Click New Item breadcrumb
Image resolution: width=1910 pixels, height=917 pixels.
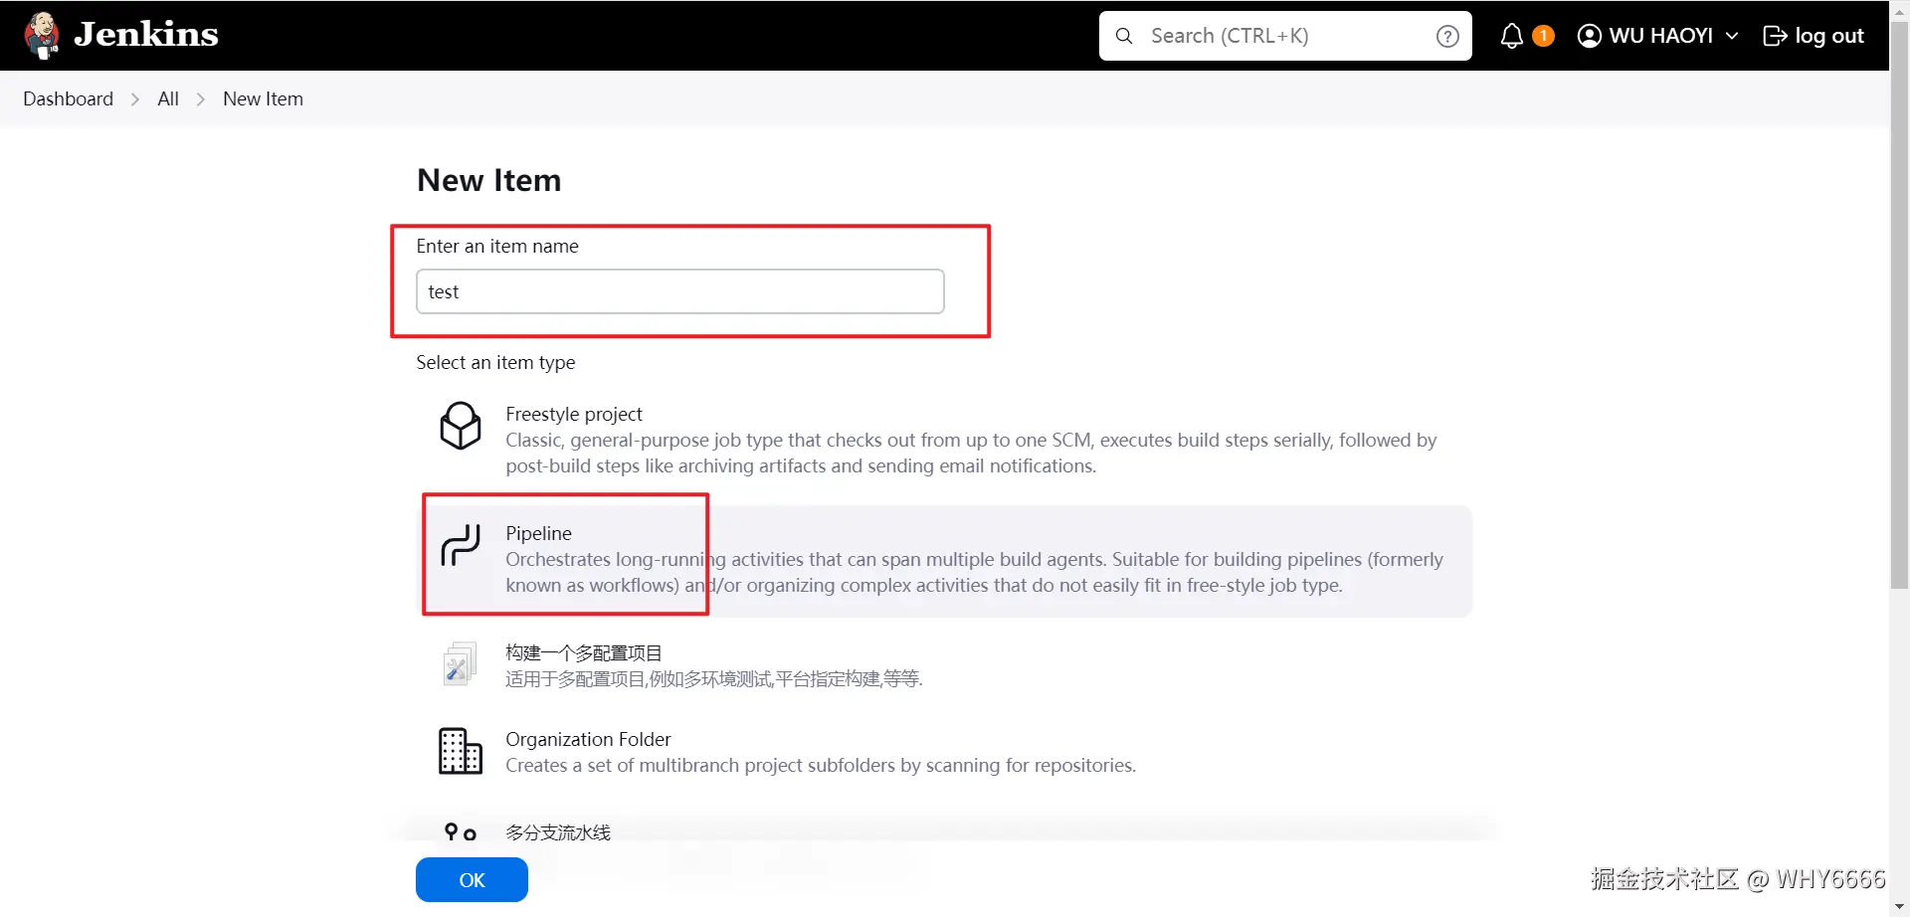tap(263, 98)
